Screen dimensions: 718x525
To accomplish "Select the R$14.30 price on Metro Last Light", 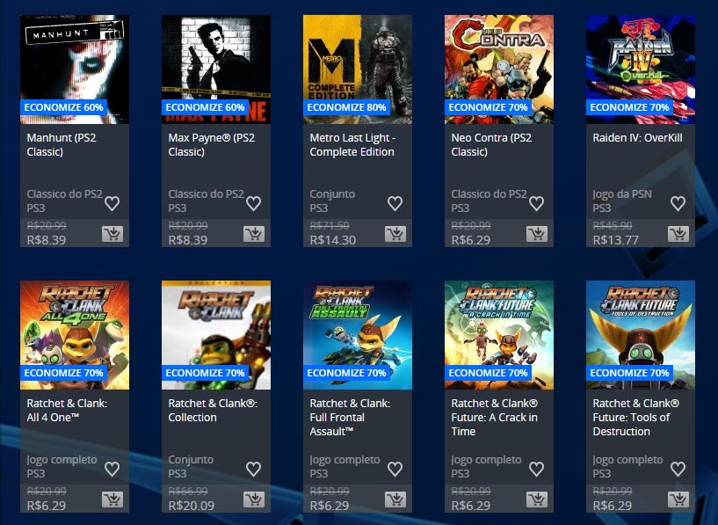I will pyautogui.click(x=333, y=240).
